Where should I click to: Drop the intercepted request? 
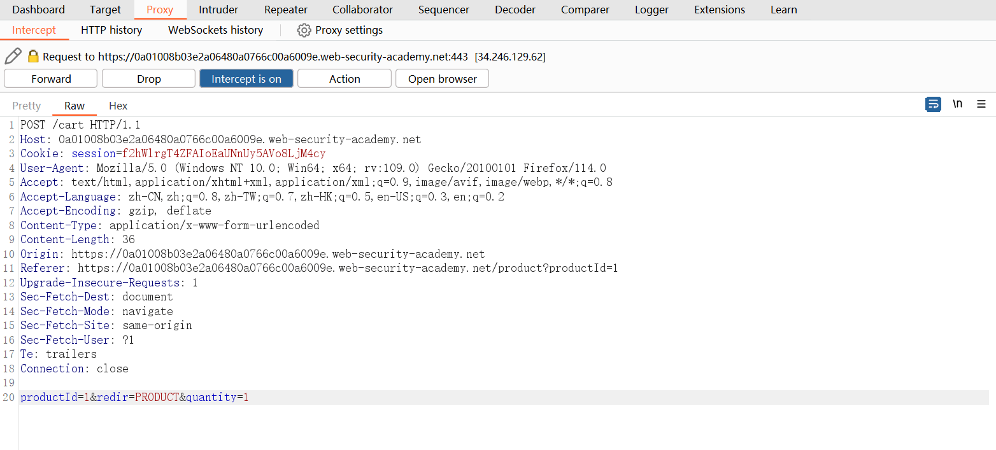[x=148, y=78]
